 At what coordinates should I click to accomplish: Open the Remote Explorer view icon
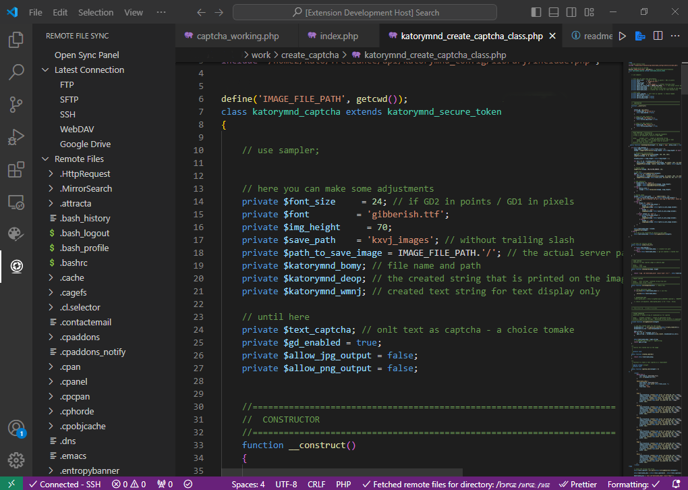16,202
